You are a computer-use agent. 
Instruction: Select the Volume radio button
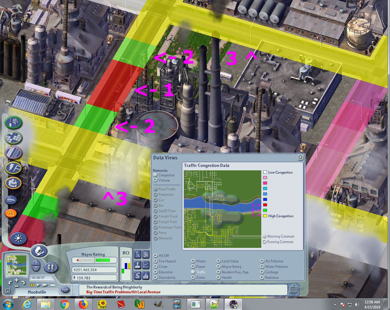[155, 180]
